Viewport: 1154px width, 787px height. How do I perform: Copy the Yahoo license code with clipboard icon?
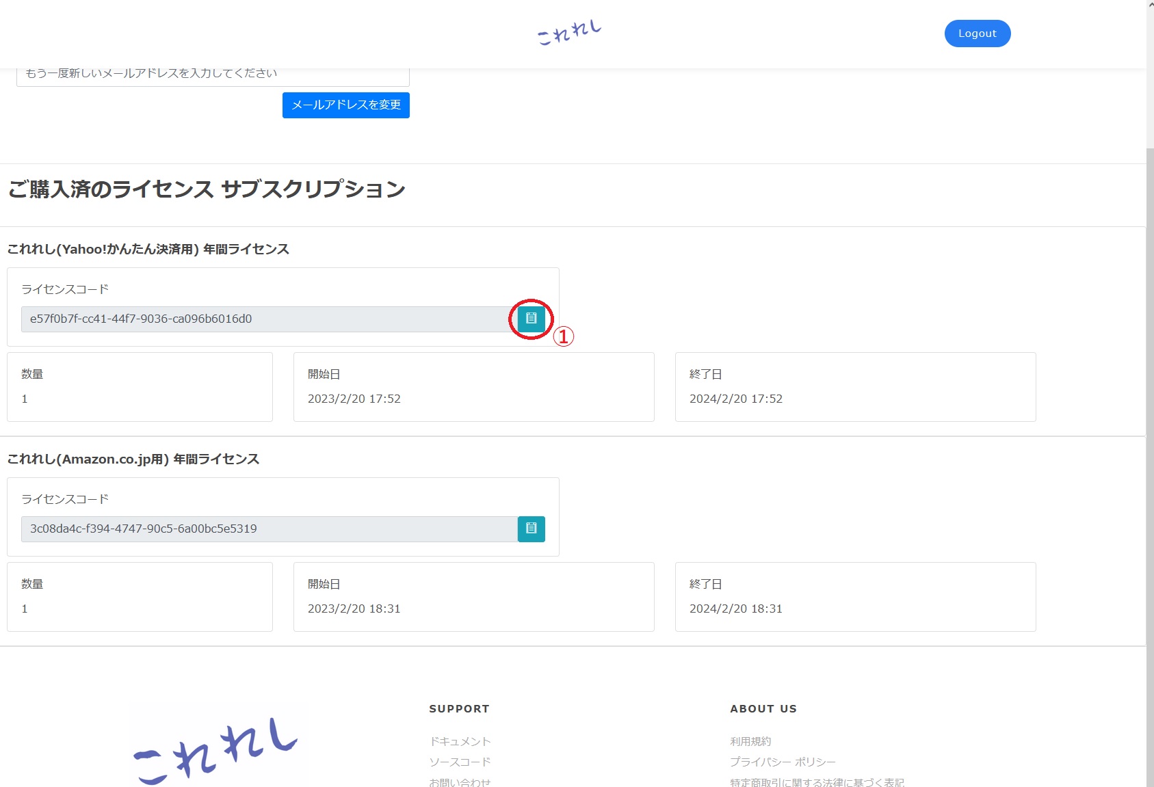531,319
